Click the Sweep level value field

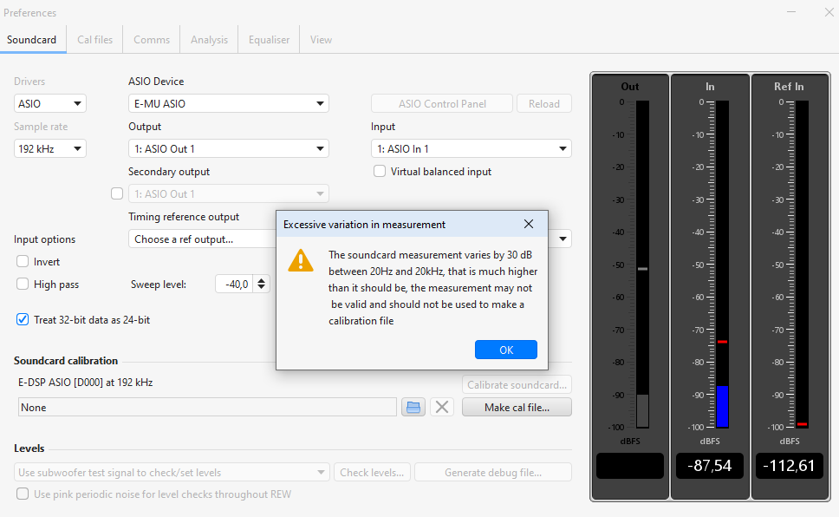pyautogui.click(x=236, y=284)
